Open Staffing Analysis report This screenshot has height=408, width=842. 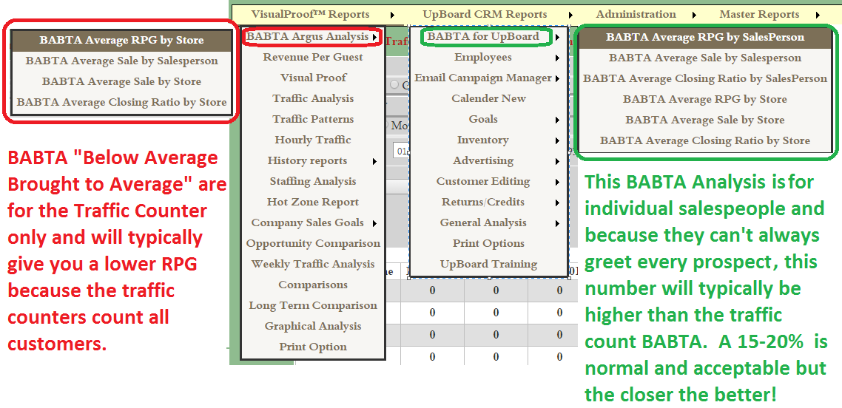312,181
